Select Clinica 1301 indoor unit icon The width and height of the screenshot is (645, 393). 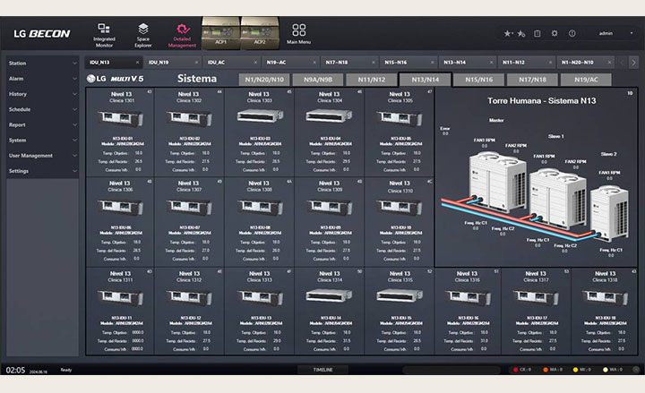point(120,118)
